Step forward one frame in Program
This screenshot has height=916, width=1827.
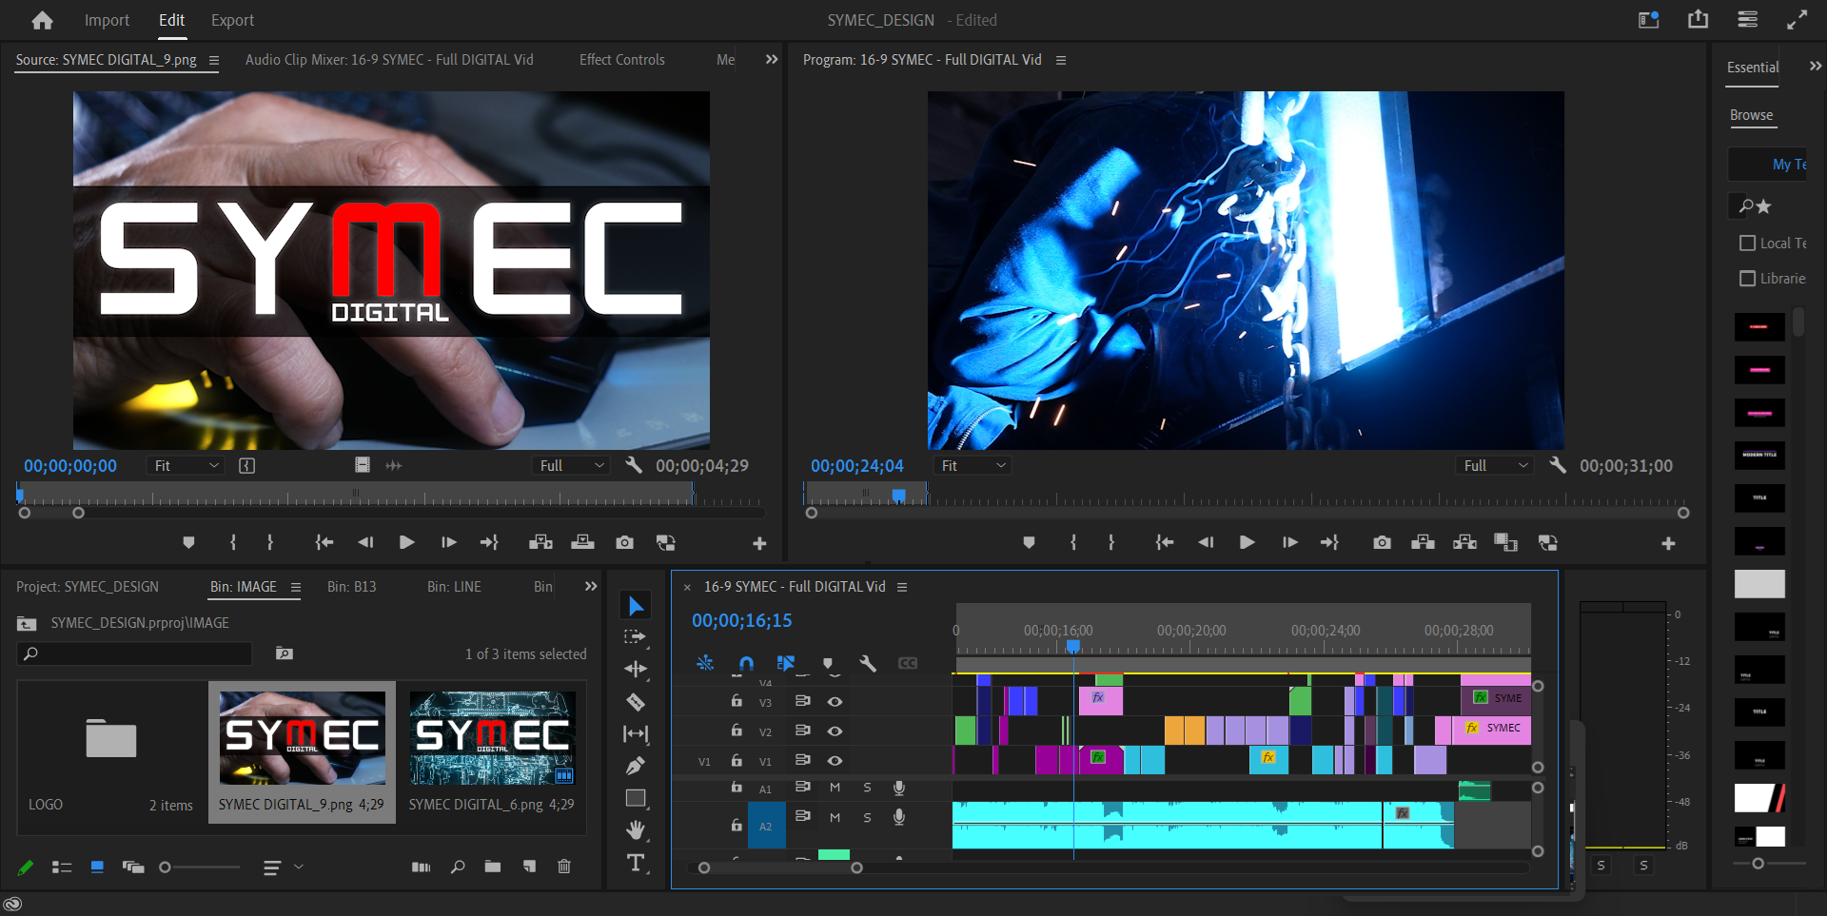[1289, 542]
